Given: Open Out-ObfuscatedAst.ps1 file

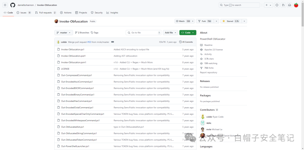Looking at the screenshot, I should coord(72,127).
